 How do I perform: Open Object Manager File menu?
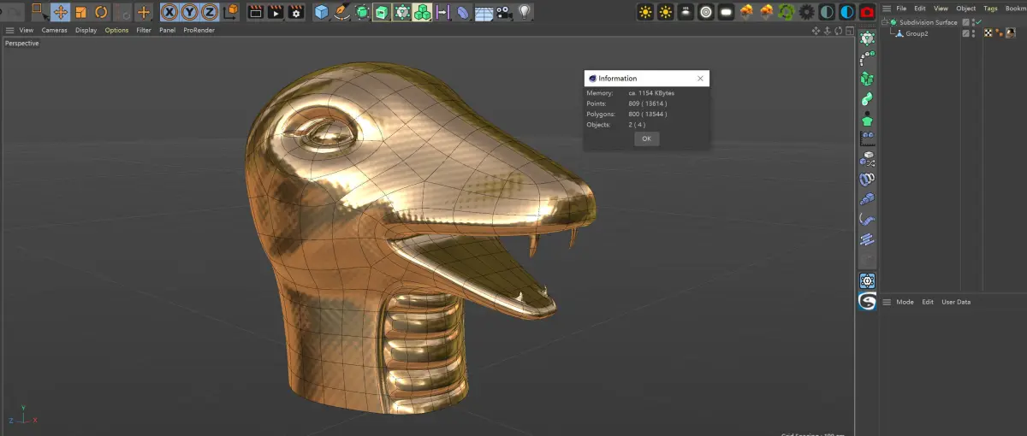tap(901, 8)
